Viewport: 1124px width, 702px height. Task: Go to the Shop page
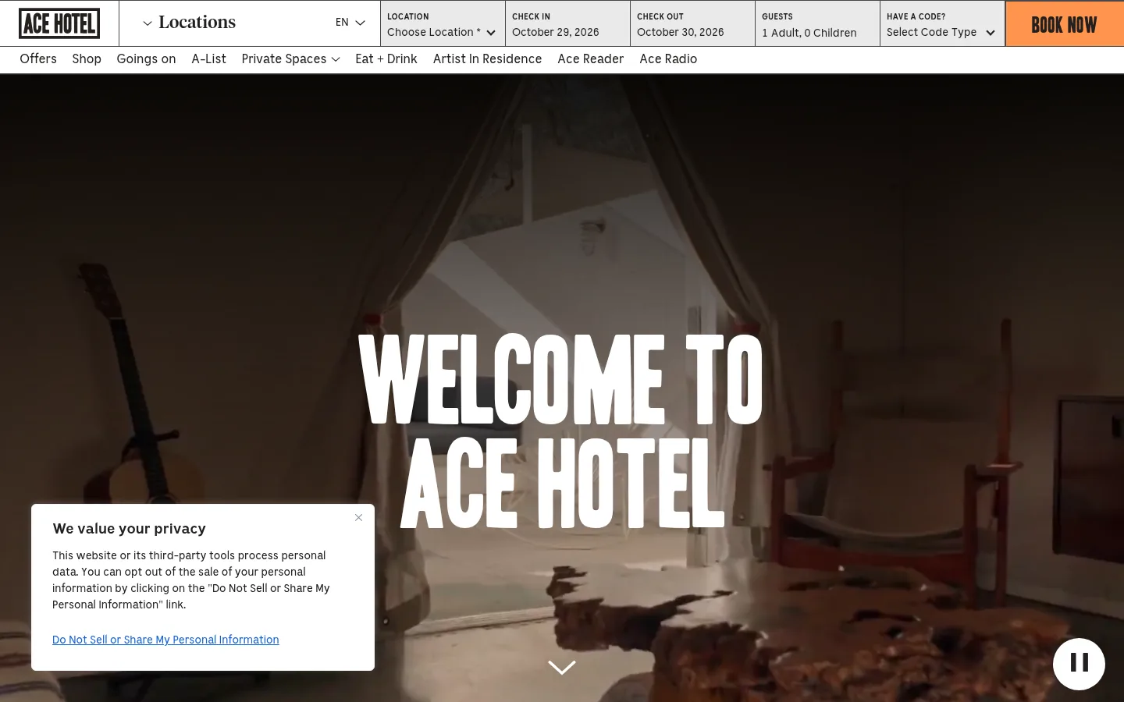point(87,59)
